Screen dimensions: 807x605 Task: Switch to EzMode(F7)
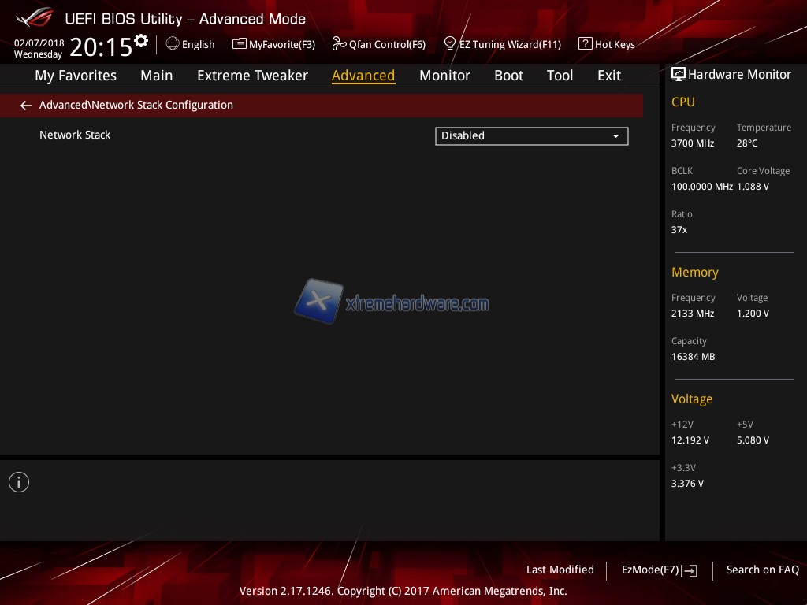(x=659, y=570)
